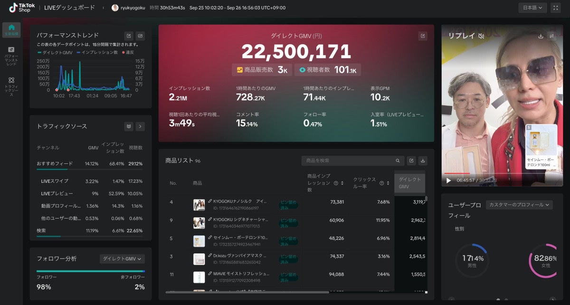Sort by 商品インプレッション数
This screenshot has height=305, width=570.
tap(343, 183)
